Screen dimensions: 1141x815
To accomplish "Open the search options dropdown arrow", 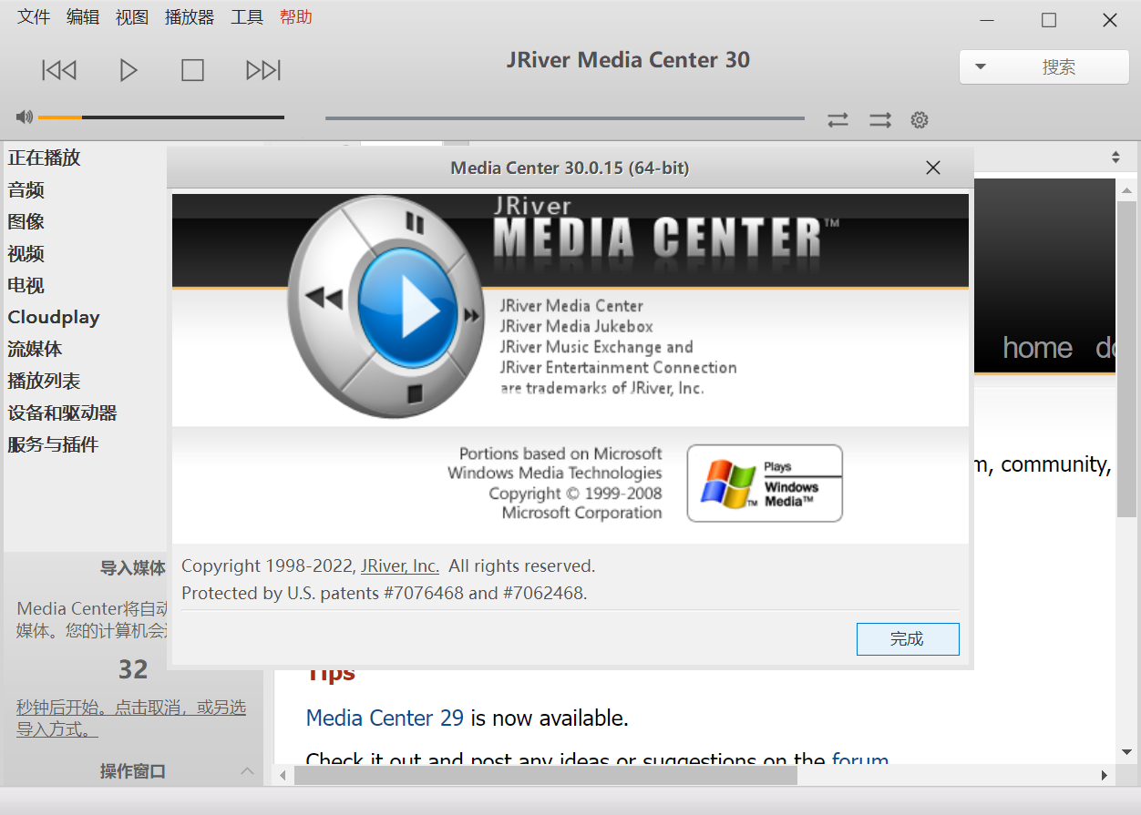I will pos(981,66).
